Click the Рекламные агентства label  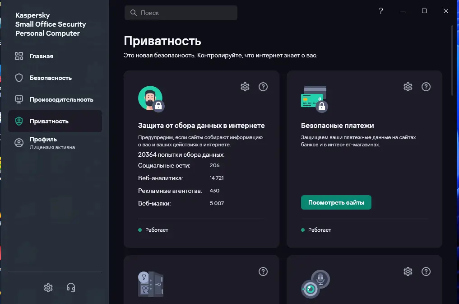point(170,191)
